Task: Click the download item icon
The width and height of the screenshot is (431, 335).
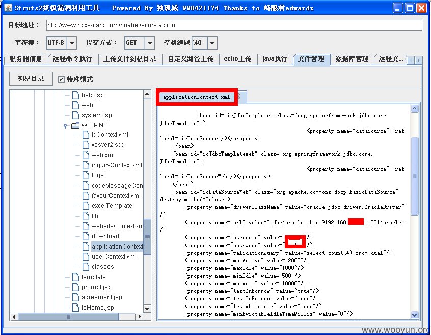Action: pos(86,236)
